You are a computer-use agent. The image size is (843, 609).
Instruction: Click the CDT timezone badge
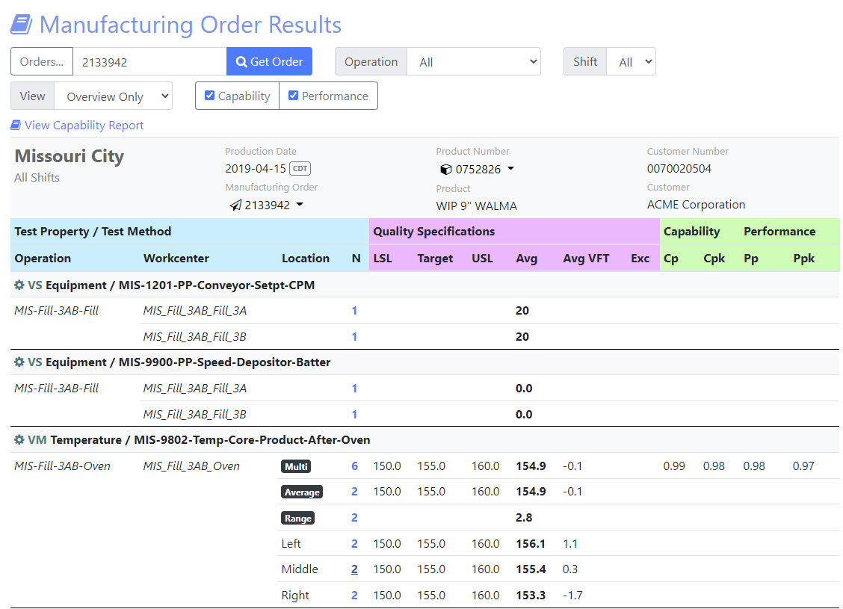click(x=300, y=169)
